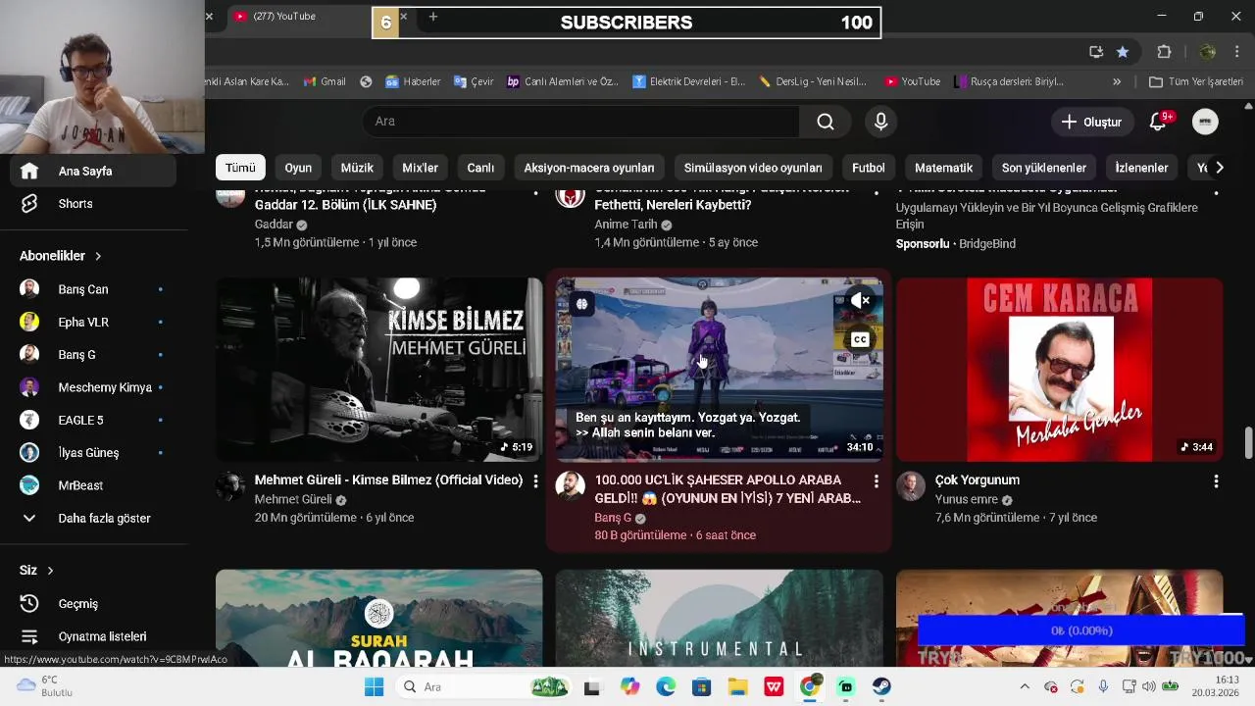The image size is (1255, 706).
Task: Bookmark this page with the star icon
Action: coord(1123,52)
